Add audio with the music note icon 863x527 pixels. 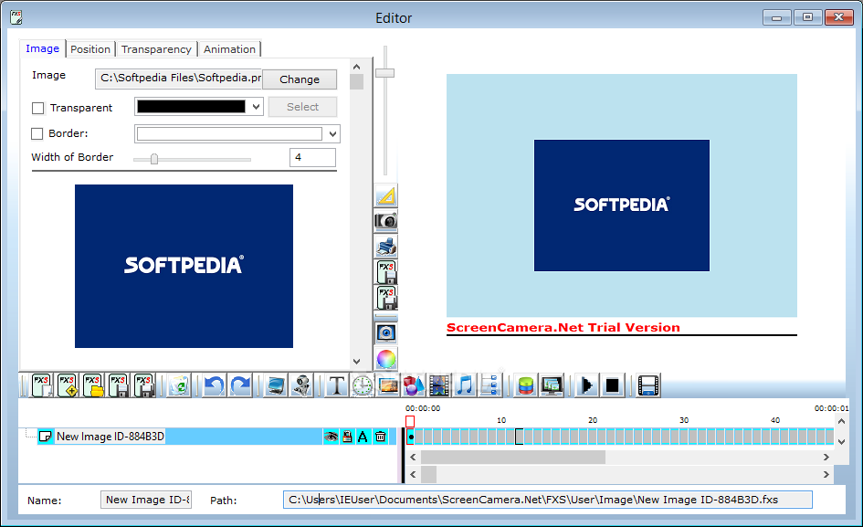(465, 385)
